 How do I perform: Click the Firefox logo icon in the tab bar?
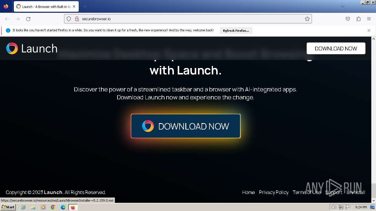pyautogui.click(x=6, y=6)
